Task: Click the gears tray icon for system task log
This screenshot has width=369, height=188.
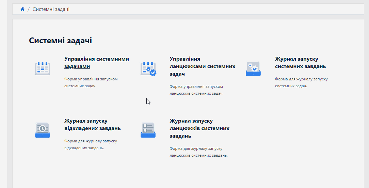Action: (x=253, y=68)
